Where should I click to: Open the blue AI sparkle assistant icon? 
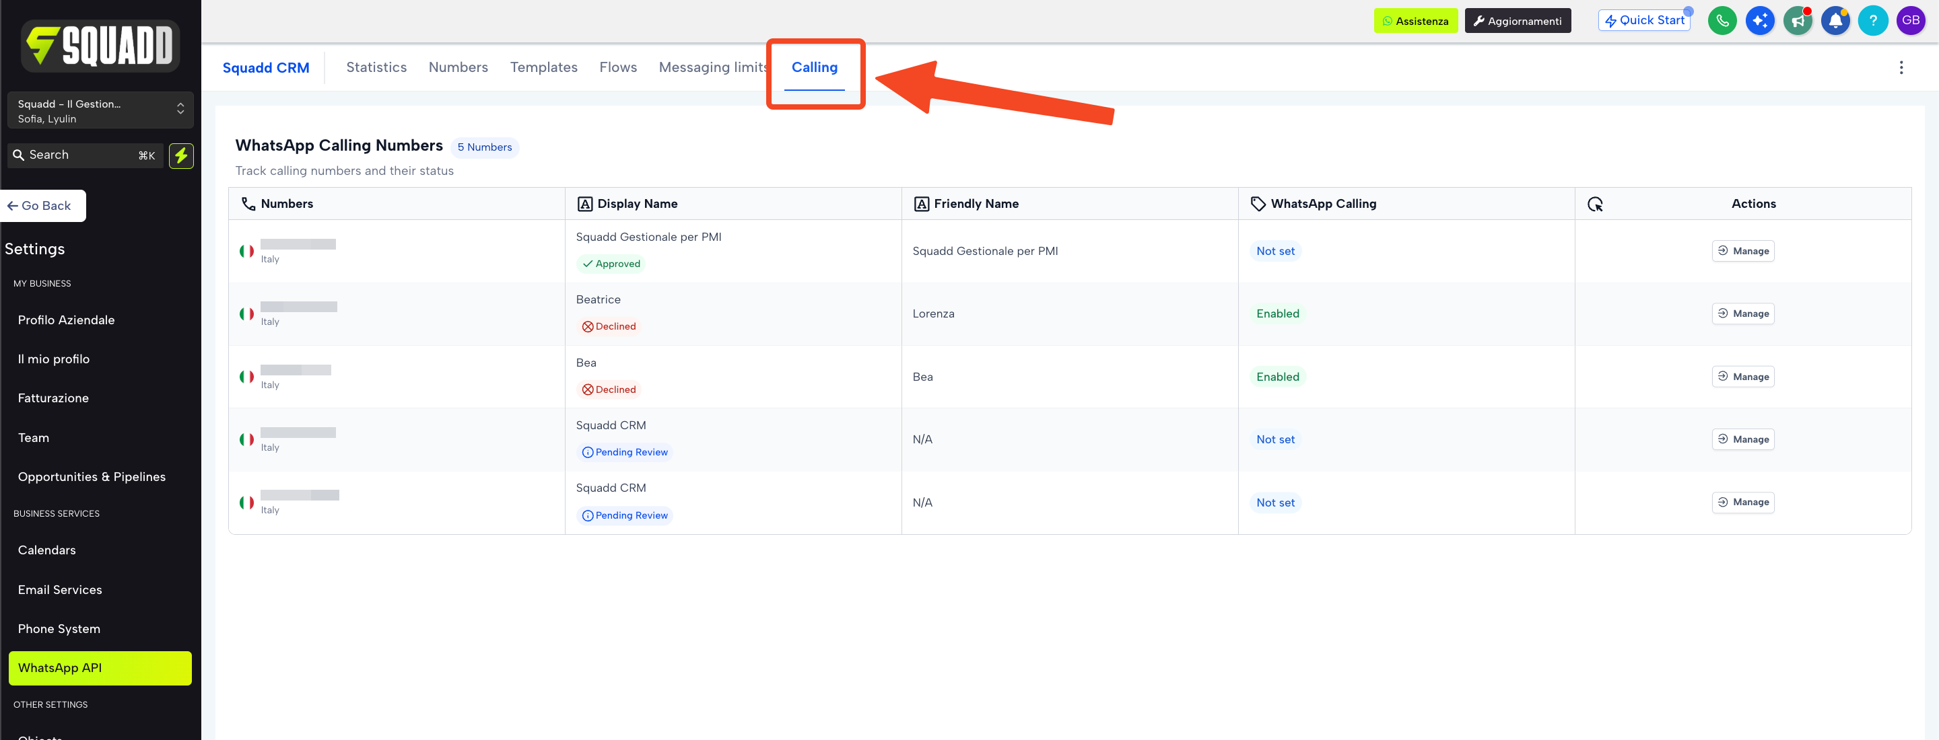click(1759, 20)
